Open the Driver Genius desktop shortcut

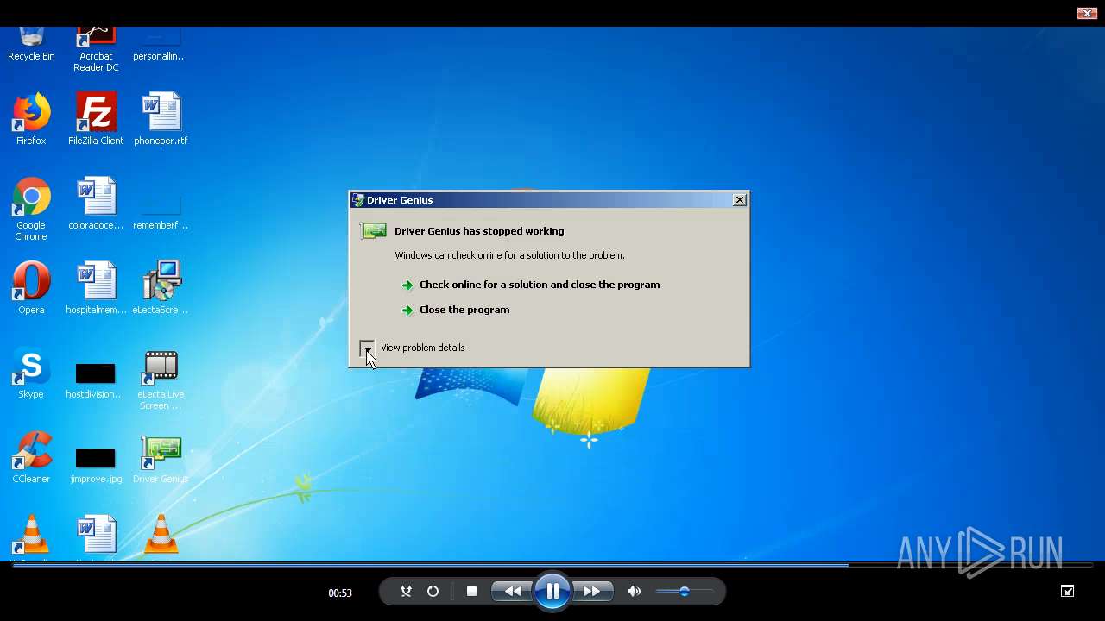coord(161,457)
